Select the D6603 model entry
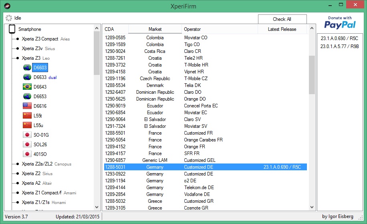 [40, 68]
